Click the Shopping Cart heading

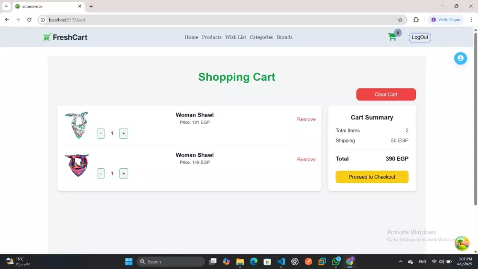(237, 77)
